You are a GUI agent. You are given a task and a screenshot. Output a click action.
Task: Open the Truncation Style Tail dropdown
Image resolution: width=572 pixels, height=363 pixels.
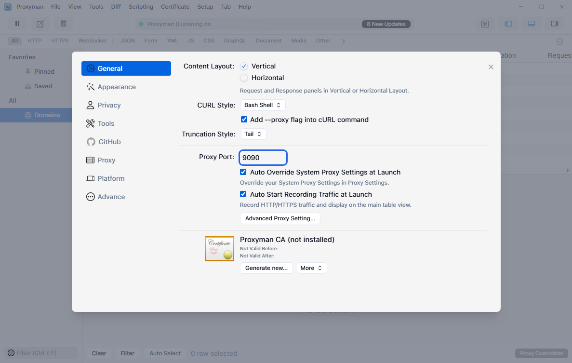(253, 134)
